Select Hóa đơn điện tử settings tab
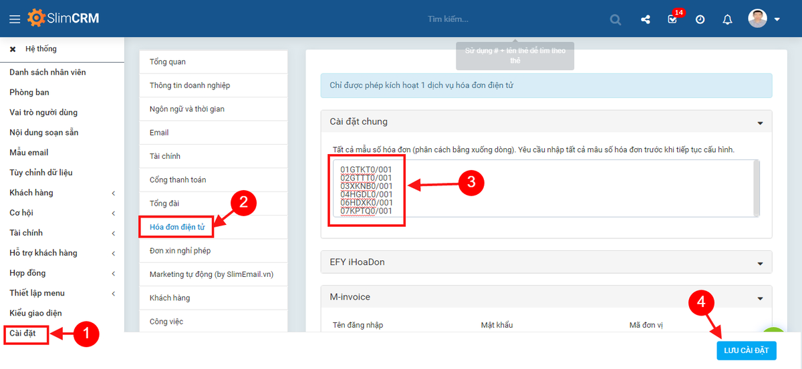Image resolution: width=802 pixels, height=369 pixels. pyautogui.click(x=177, y=227)
